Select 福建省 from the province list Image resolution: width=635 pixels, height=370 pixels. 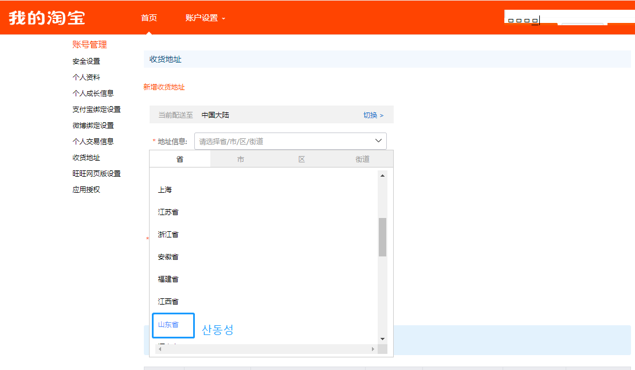(168, 279)
